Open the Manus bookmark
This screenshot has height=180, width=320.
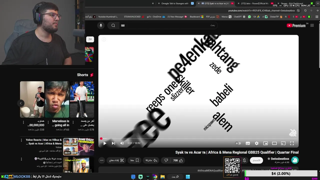(226, 17)
